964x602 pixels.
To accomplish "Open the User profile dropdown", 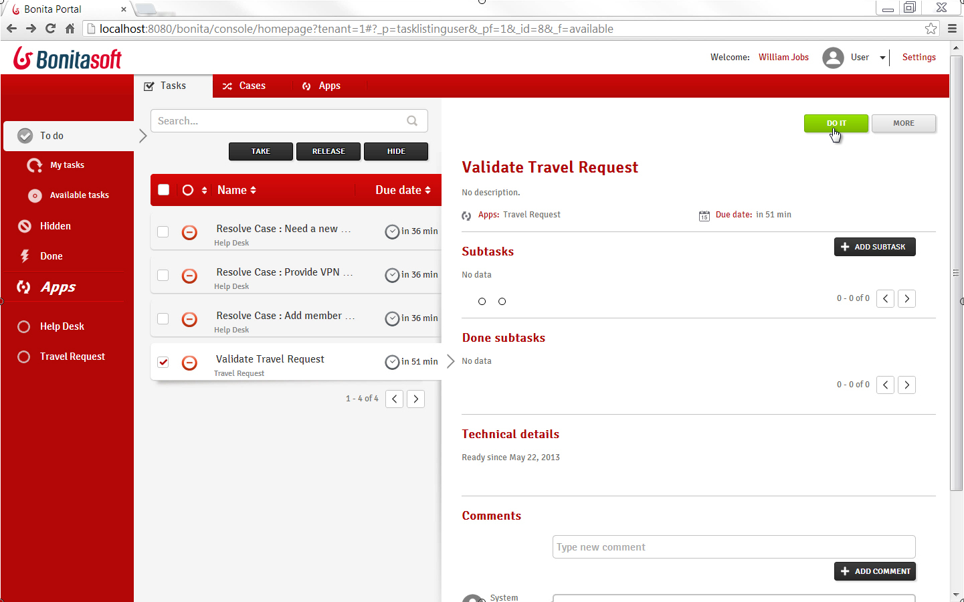I will pos(882,58).
